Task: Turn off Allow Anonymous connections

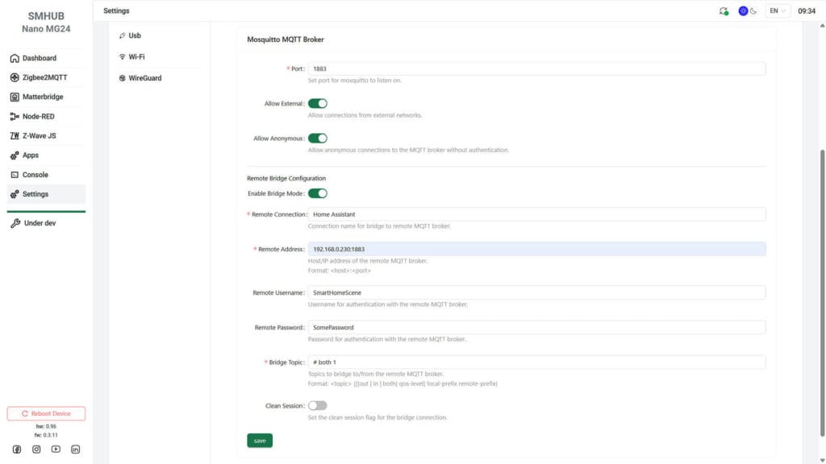Action: [x=318, y=138]
